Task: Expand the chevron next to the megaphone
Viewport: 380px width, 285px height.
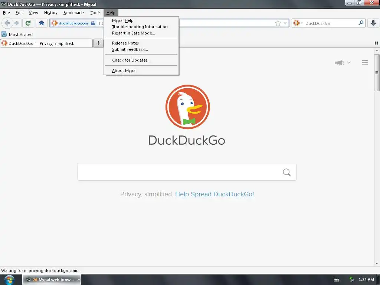Action: (x=349, y=62)
